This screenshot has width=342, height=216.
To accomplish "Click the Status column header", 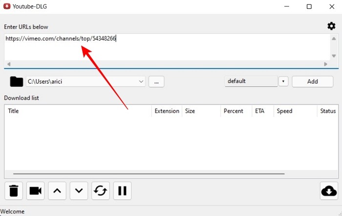I will pyautogui.click(x=328, y=111).
